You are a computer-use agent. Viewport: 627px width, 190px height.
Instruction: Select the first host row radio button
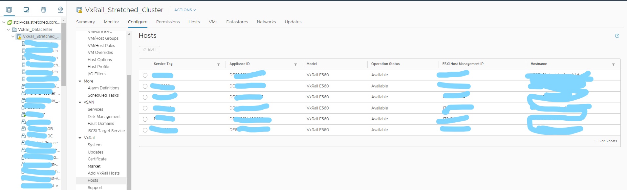(x=145, y=75)
